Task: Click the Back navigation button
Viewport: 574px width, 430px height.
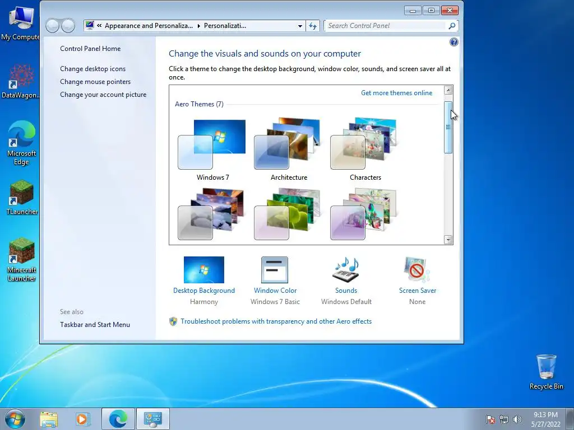Action: 52,26
